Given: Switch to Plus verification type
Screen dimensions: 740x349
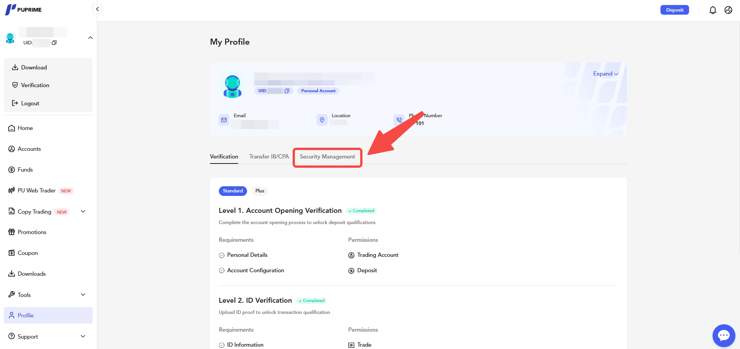Looking at the screenshot, I should click(x=260, y=191).
